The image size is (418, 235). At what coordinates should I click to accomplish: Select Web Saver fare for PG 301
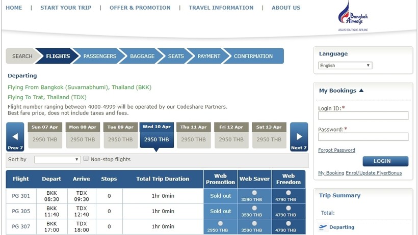tap(254, 193)
